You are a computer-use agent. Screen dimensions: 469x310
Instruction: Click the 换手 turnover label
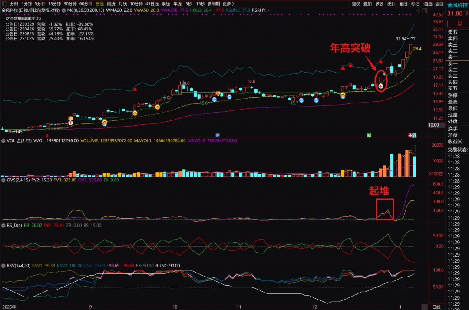click(x=453, y=129)
